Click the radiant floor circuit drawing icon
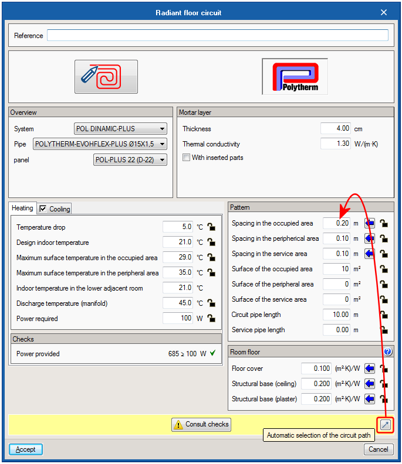402x464 pixels. (x=106, y=77)
